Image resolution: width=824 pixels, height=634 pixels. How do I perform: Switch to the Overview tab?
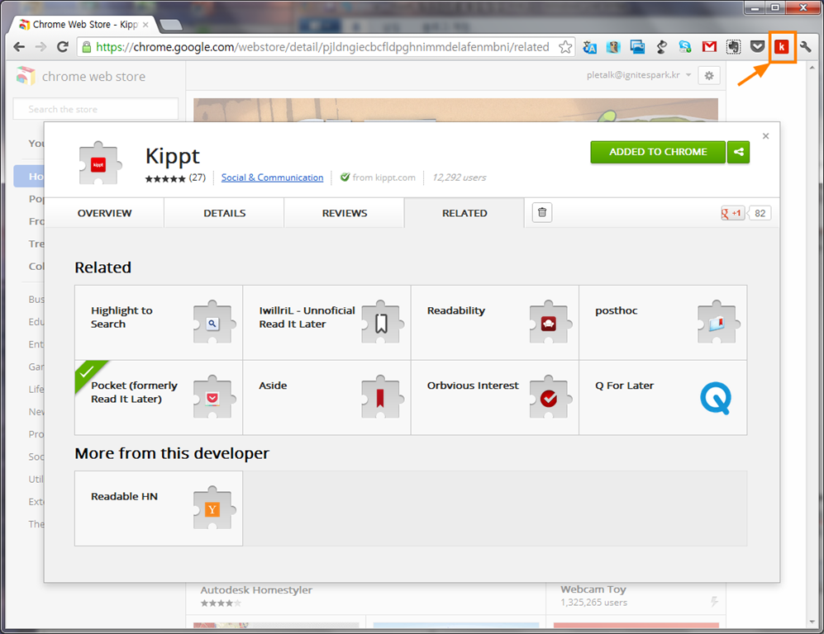104,213
